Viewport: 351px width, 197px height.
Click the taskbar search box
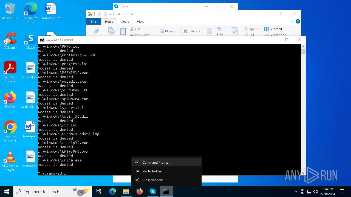click(x=53, y=192)
